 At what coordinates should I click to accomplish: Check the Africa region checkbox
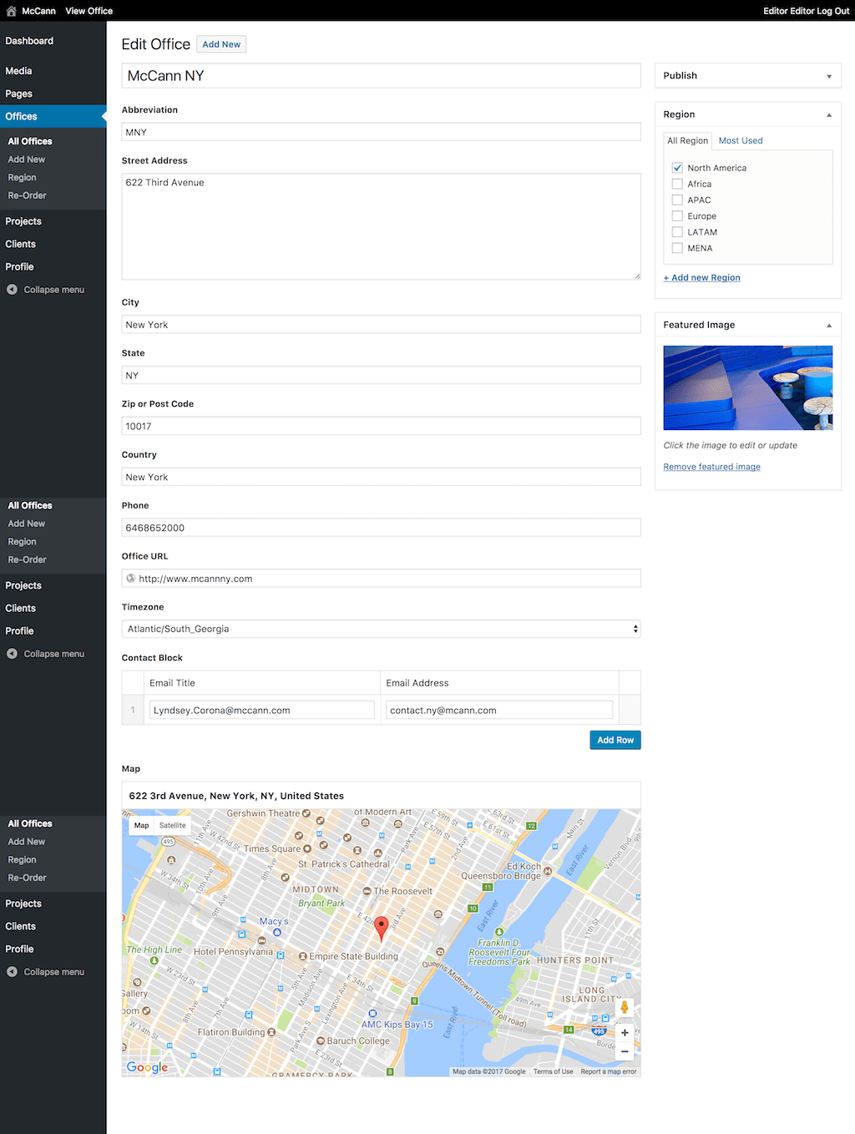click(677, 184)
